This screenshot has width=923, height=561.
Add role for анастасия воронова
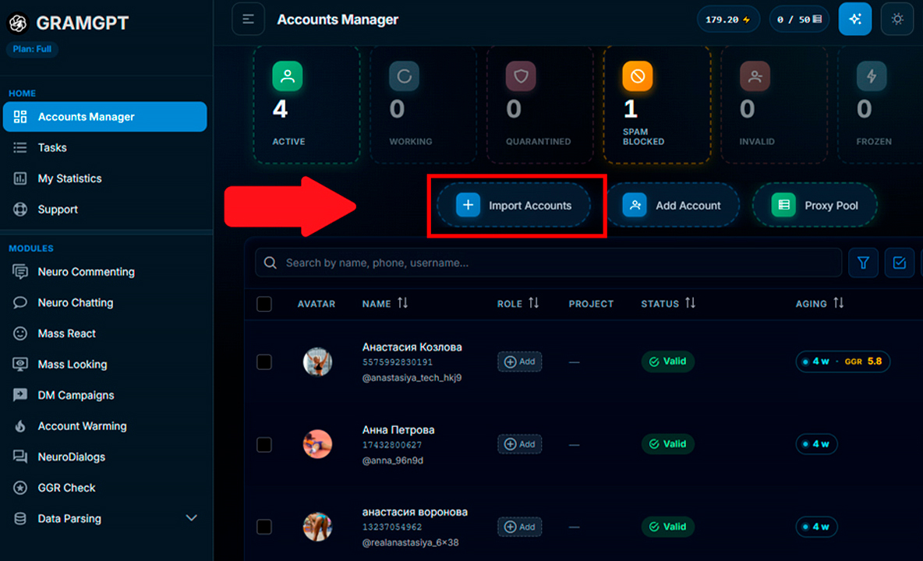[x=519, y=527]
